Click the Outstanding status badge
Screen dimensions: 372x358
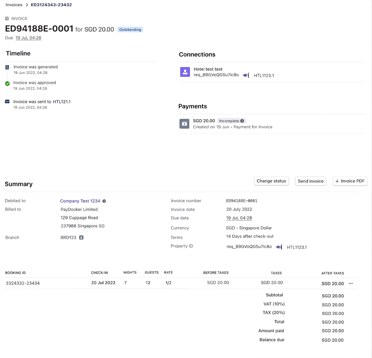point(130,30)
